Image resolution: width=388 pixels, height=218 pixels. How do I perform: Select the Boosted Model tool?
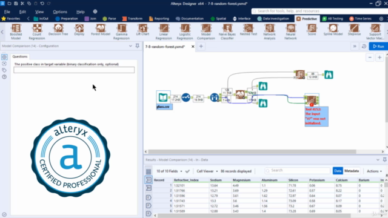pyautogui.click(x=16, y=31)
